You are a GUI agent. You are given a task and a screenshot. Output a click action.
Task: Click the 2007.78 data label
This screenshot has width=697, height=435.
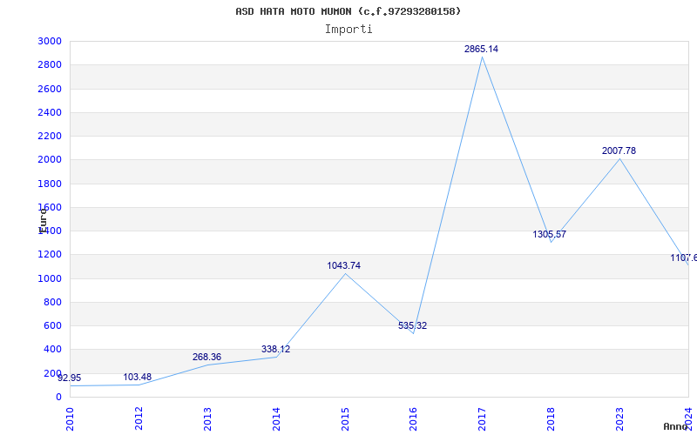[x=619, y=151]
